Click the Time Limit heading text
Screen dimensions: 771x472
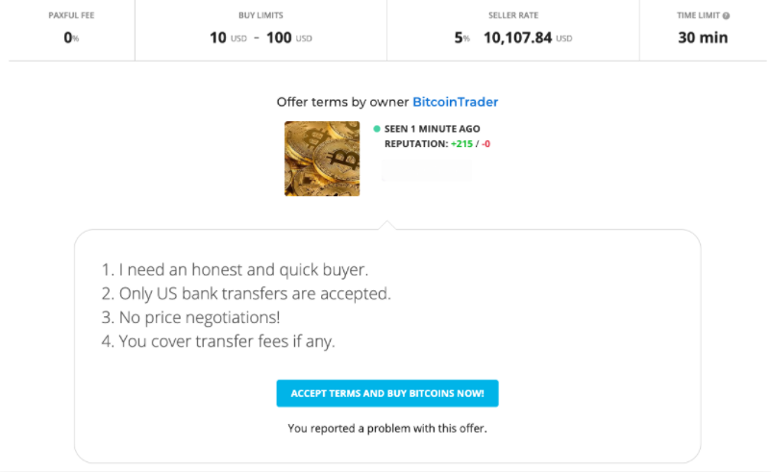(x=698, y=15)
